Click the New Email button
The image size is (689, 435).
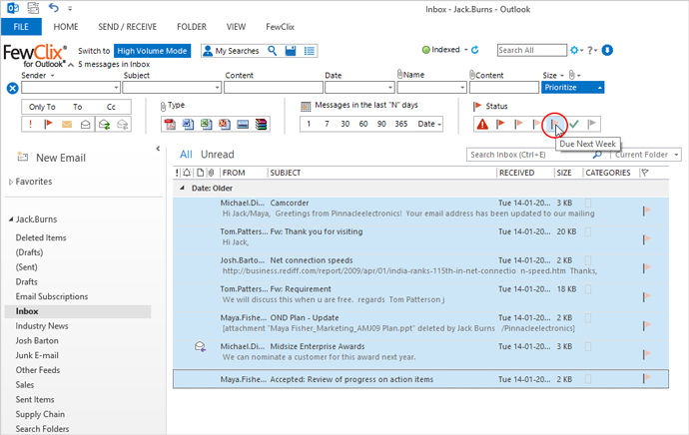tap(60, 157)
